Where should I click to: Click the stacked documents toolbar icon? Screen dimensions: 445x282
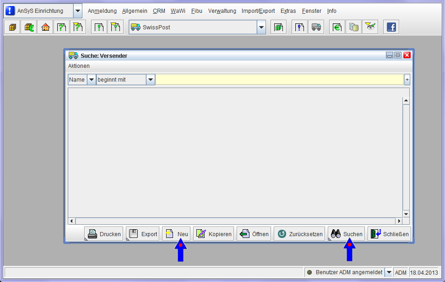tap(353, 28)
